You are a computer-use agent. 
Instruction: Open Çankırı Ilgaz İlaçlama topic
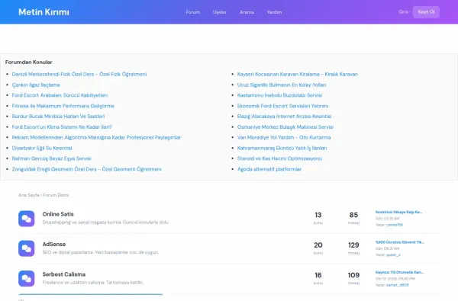coord(36,85)
